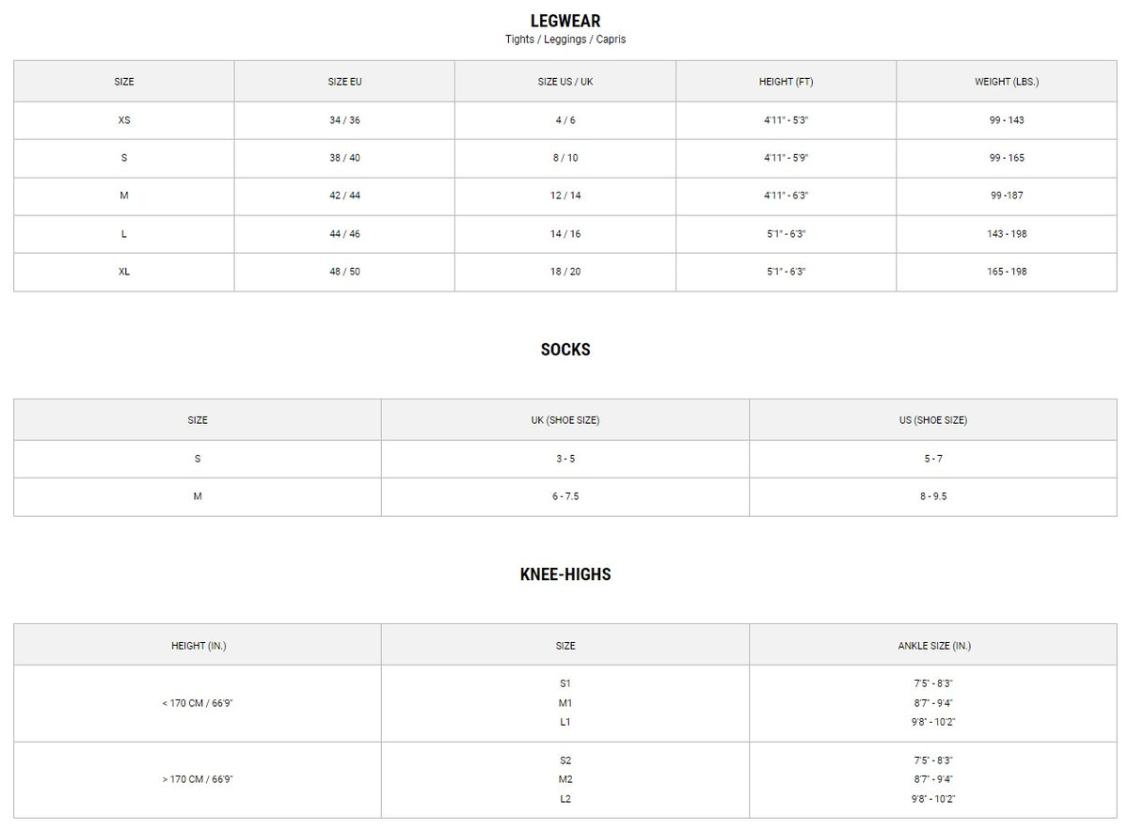Select the ANKLE SIZE (IN.) column header
This screenshot has width=1129, height=831.
point(934,646)
